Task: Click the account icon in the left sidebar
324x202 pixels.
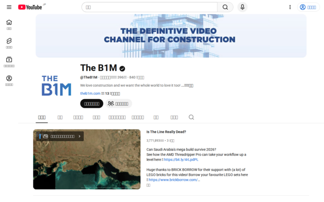Action: (x=9, y=80)
